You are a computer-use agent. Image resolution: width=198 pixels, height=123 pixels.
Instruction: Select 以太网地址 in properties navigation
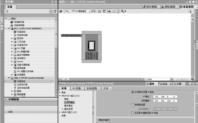(69, 102)
